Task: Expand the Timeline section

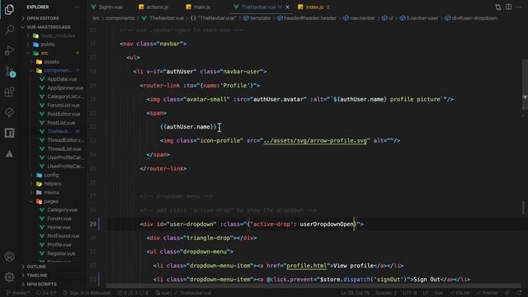Action: pos(37,276)
